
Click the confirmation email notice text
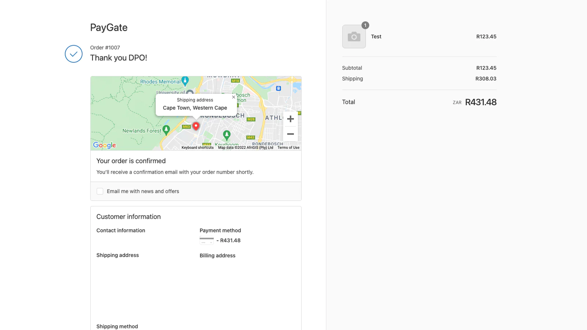point(175,172)
